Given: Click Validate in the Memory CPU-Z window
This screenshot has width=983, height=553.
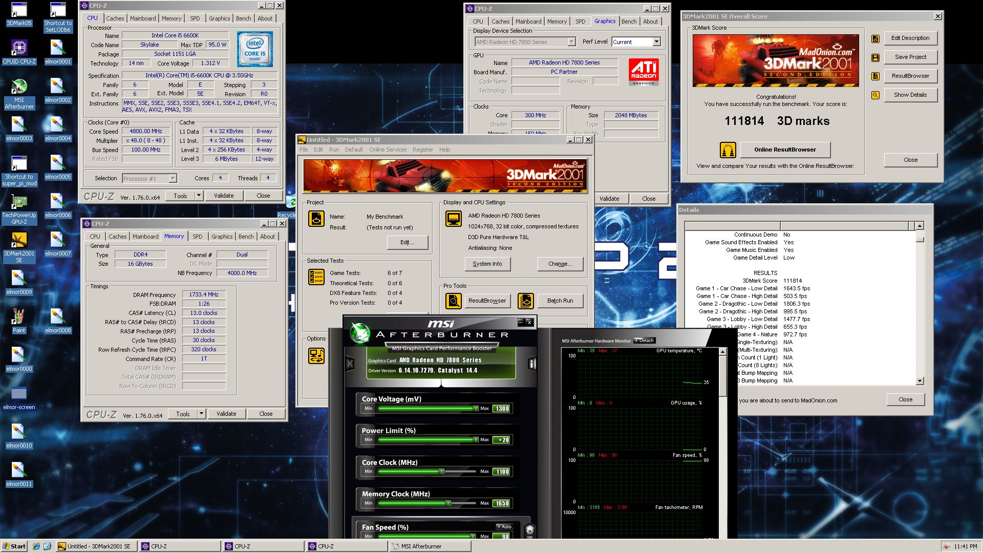Looking at the screenshot, I should pyautogui.click(x=226, y=414).
